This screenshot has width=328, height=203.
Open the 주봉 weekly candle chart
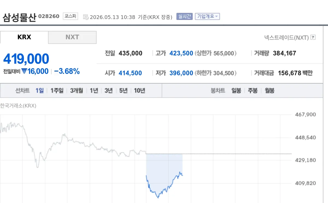click(x=253, y=91)
